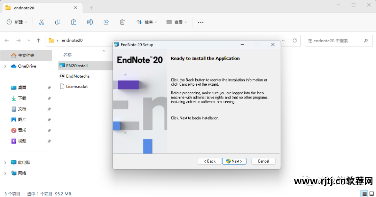Close the EndNote 20 Setup dialog
376x197 pixels.
point(273,45)
